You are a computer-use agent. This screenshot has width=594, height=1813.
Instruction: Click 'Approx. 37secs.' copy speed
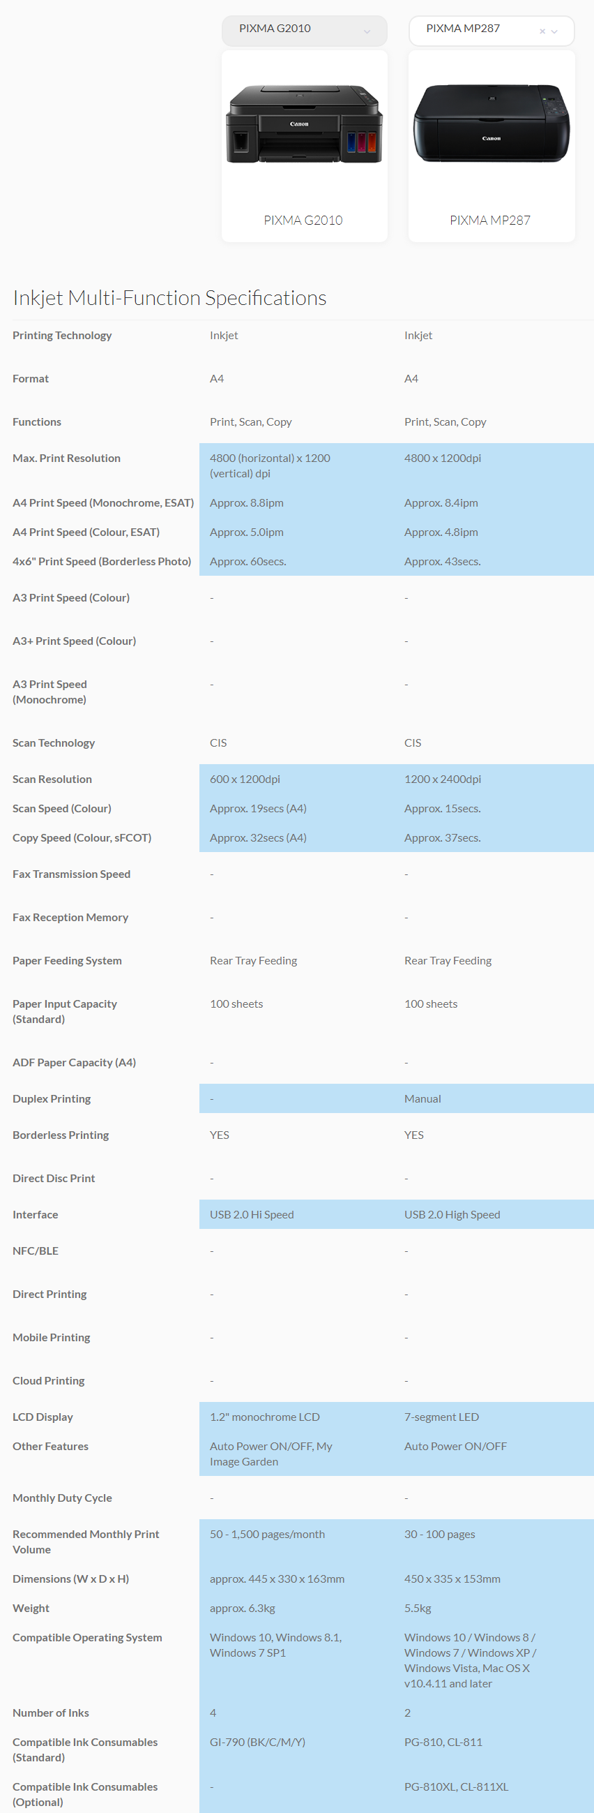coord(442,838)
